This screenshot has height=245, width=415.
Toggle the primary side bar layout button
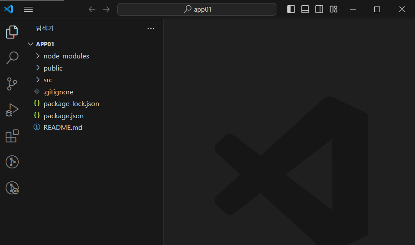[x=291, y=9]
